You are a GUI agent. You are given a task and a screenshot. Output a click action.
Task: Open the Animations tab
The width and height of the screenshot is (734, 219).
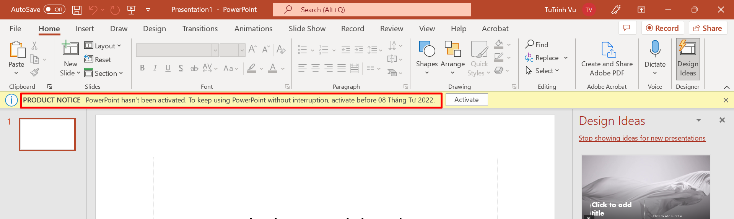click(x=253, y=29)
